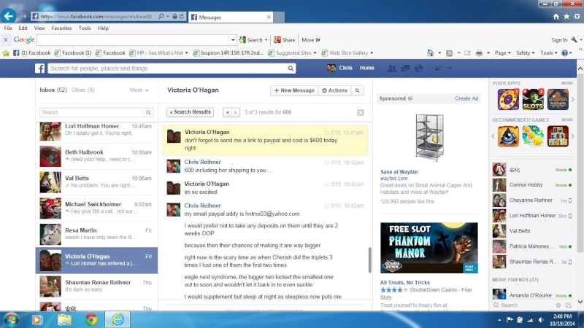
Task: Open the chat settings gear icon
Action: pos(558,305)
